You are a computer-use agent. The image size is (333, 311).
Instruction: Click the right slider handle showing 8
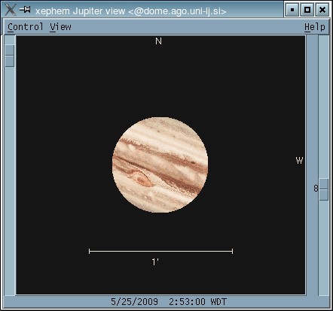pos(324,189)
